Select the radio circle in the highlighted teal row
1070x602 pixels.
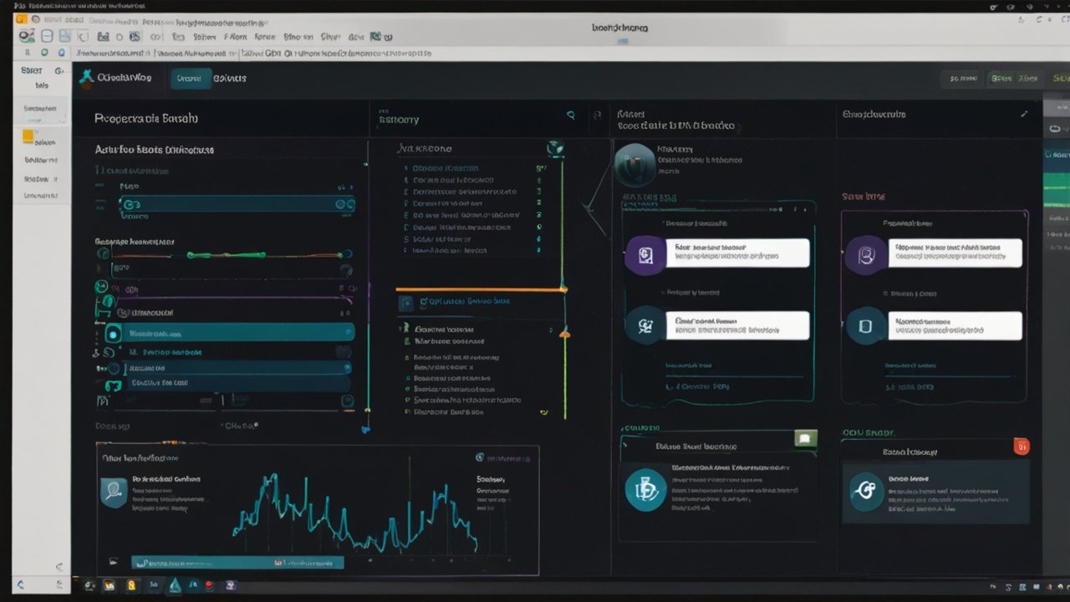[113, 334]
